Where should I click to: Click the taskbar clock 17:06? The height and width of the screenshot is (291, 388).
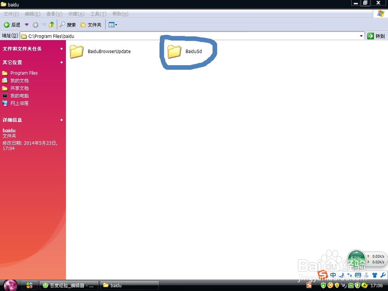(377, 286)
